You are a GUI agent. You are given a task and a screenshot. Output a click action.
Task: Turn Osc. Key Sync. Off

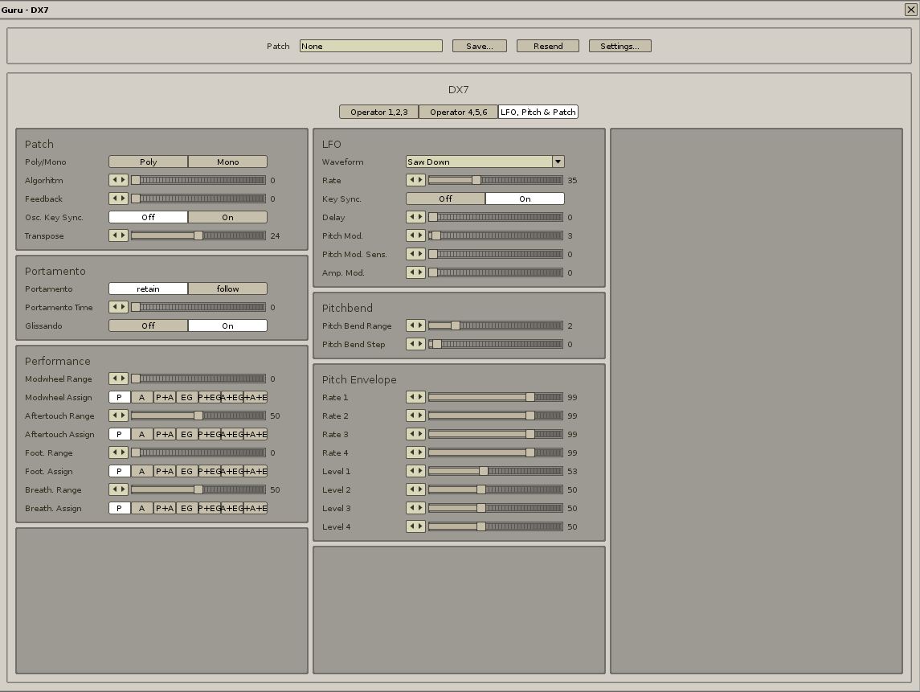(149, 217)
